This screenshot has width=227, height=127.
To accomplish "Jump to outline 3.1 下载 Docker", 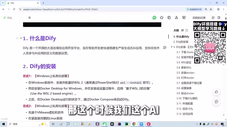I will 185,52.
